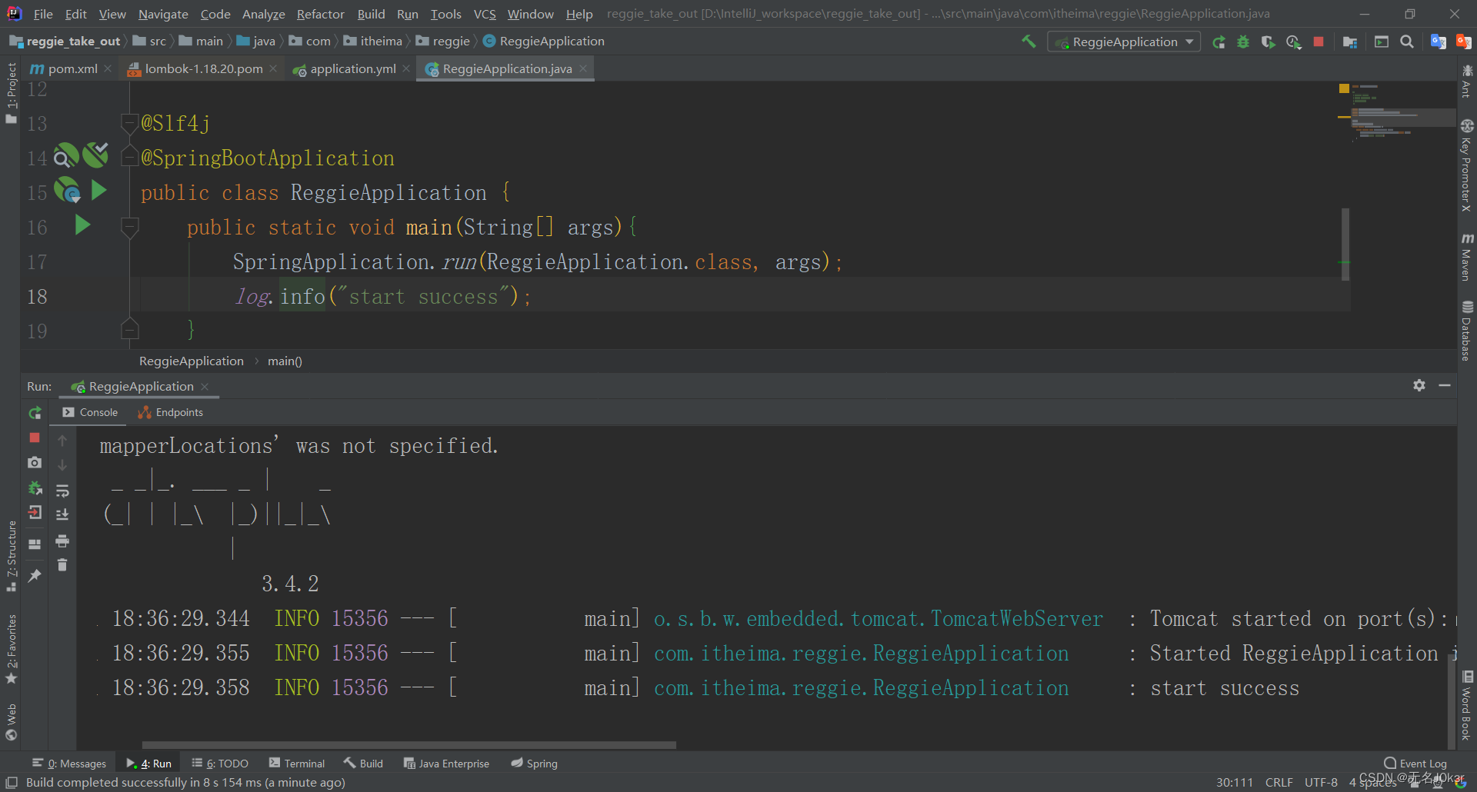
Task: Hide Run panel with minimize dash
Action: [1445, 385]
